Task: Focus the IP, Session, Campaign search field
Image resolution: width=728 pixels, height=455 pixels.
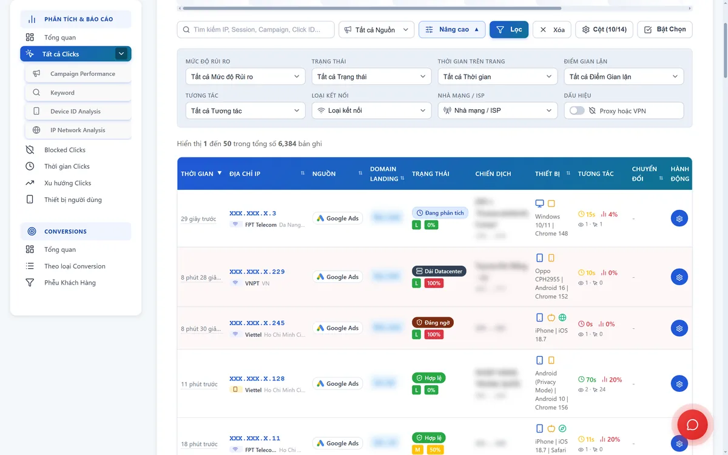Action: coord(256,30)
